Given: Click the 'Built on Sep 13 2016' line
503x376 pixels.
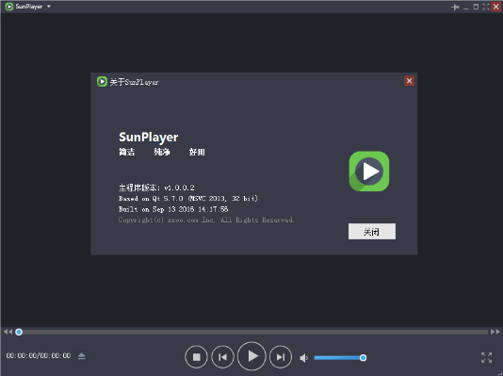Looking at the screenshot, I should point(173,209).
